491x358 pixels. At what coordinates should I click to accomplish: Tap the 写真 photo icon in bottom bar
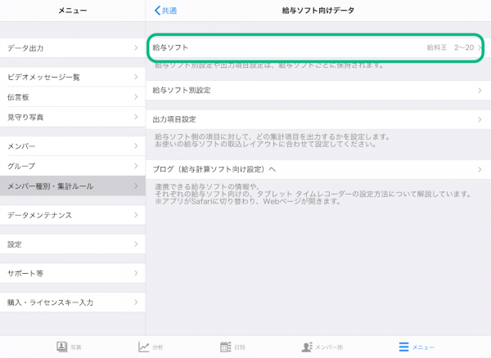pyautogui.click(x=61, y=347)
